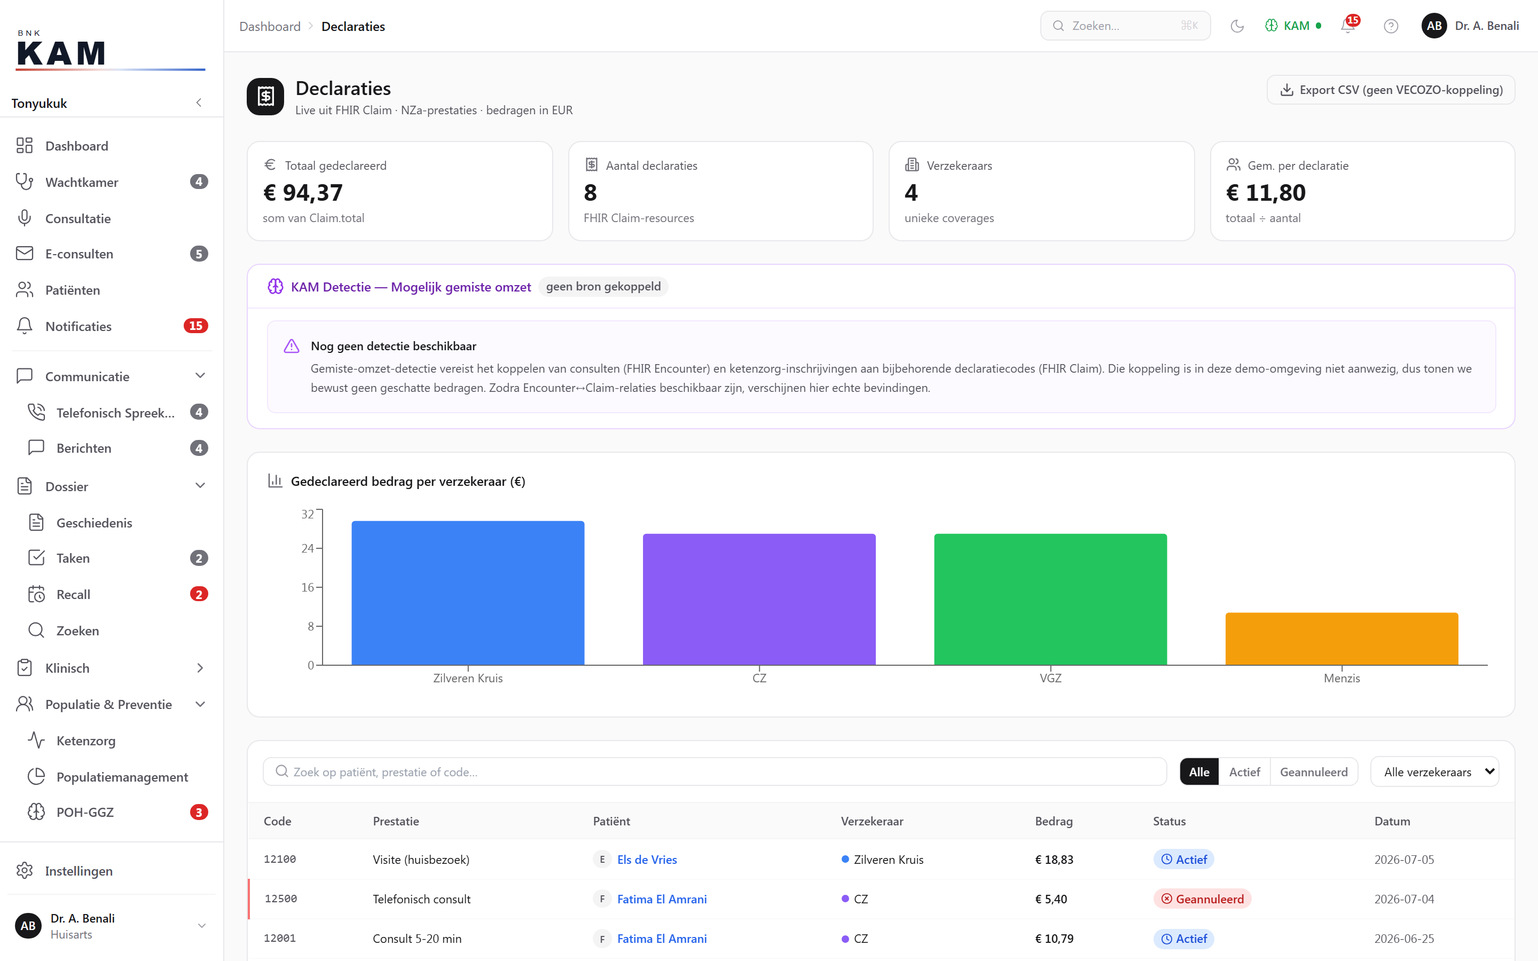Image resolution: width=1538 pixels, height=961 pixels.
Task: Click the Menzis orange bar
Action: [1341, 639]
